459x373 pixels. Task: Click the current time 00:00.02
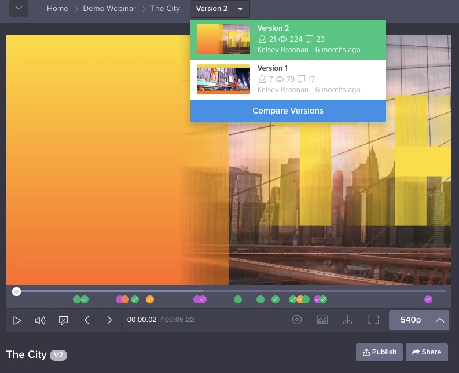142,320
